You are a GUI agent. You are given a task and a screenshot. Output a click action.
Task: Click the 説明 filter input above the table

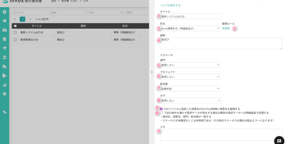pyautogui.click(x=68, y=12)
